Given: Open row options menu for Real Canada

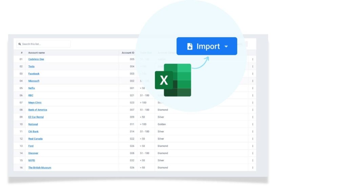Looking at the screenshot, I should pyautogui.click(x=252, y=139).
